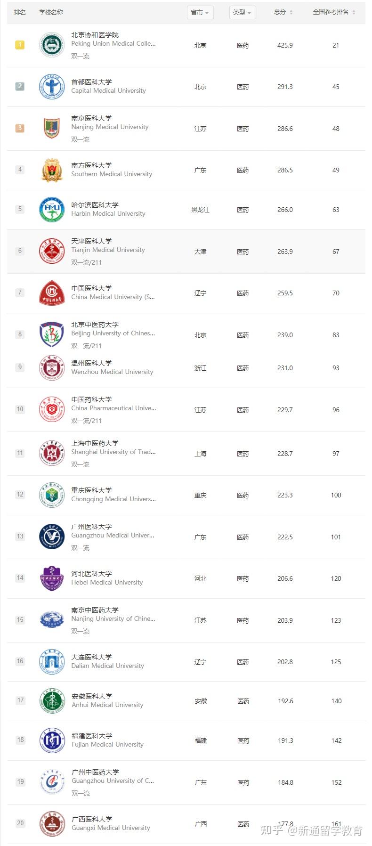Open the 省市 province filter dropdown
This screenshot has width=372, height=846.
[x=200, y=13]
